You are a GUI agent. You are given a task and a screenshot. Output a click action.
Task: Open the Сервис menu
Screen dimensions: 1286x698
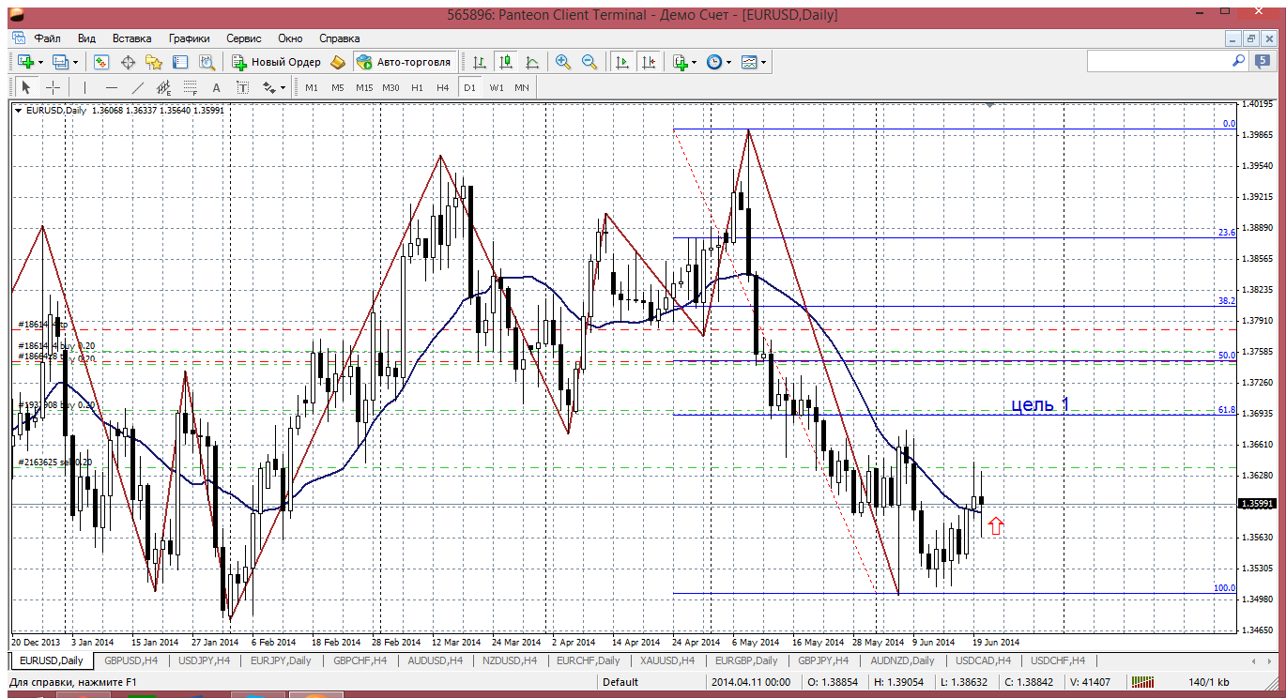point(244,38)
